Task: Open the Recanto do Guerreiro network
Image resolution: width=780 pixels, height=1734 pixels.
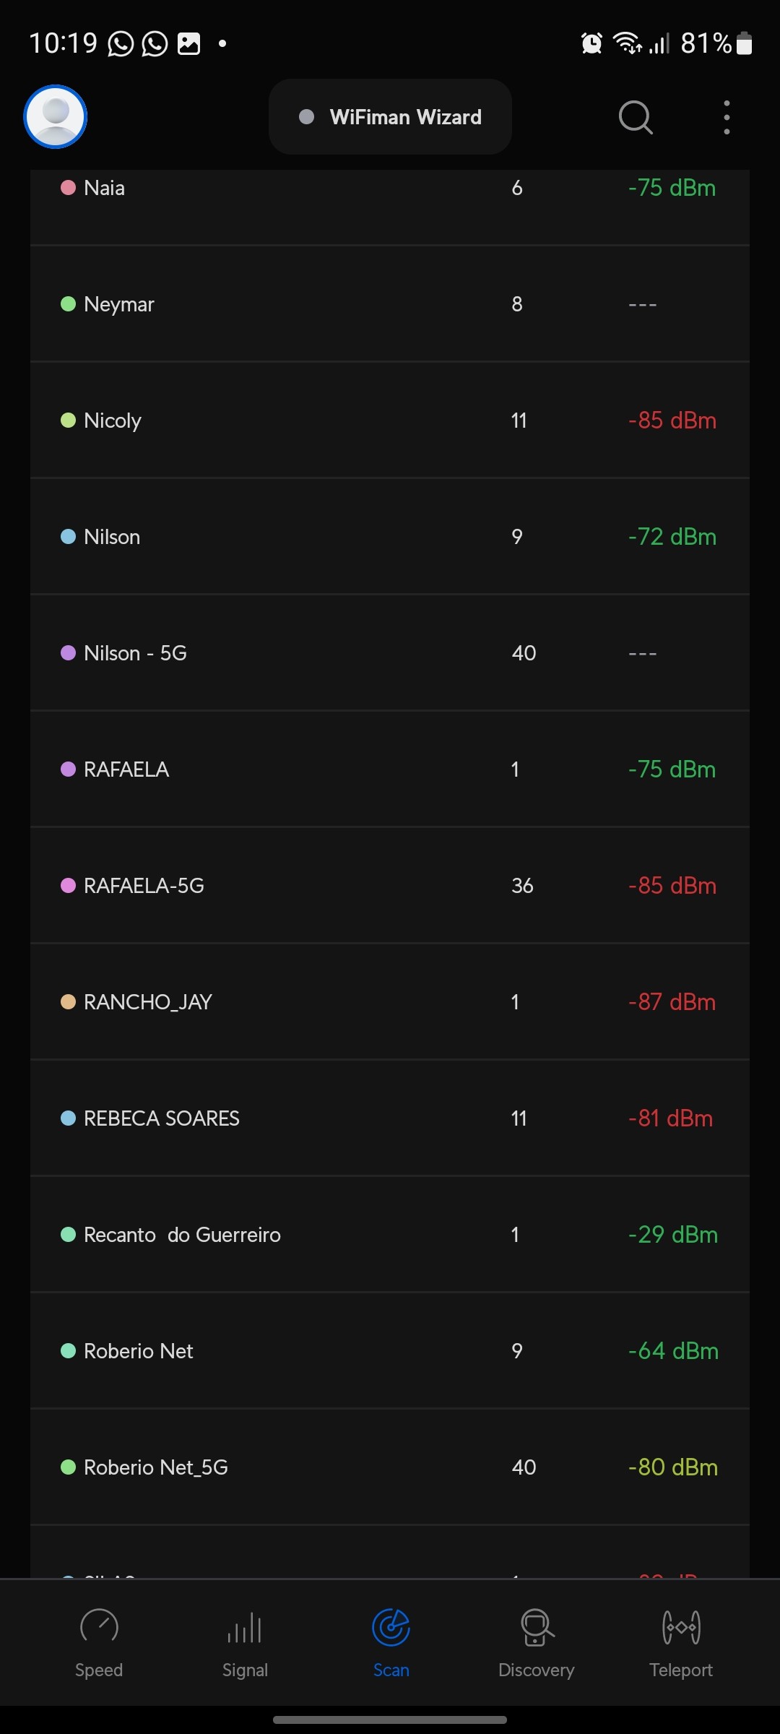Action: (x=390, y=1235)
